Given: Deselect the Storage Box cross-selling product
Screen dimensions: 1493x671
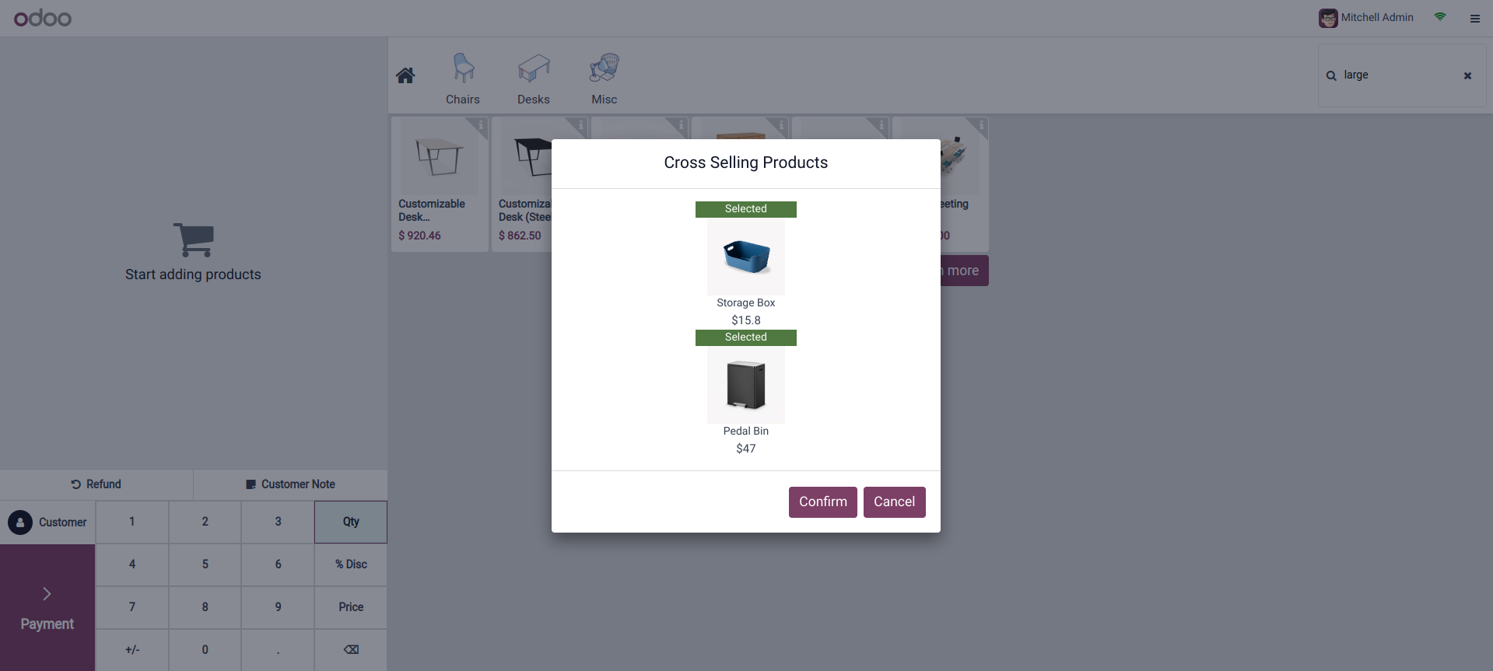Looking at the screenshot, I should pyautogui.click(x=745, y=257).
